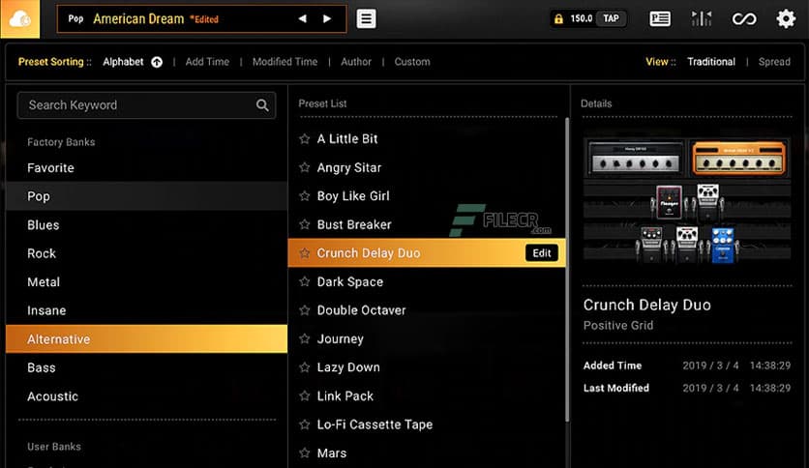The image size is (809, 468).
Task: Open the settings gear icon
Action: (786, 19)
